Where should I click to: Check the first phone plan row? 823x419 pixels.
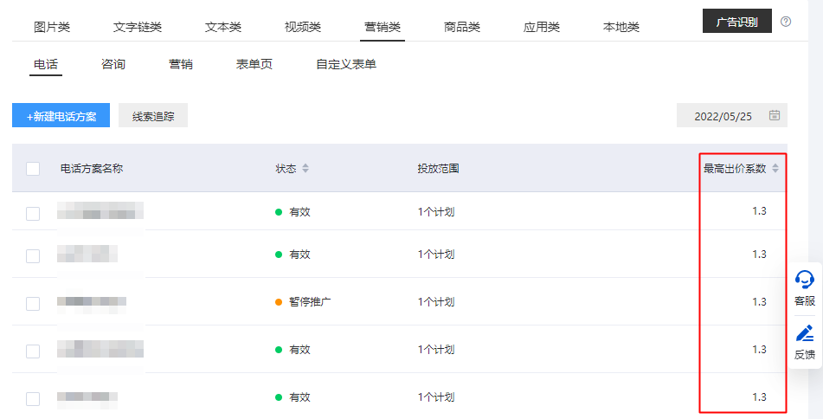click(33, 213)
